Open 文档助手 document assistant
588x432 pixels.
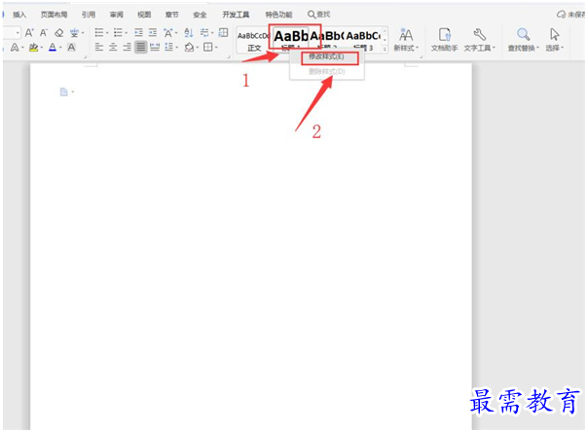pyautogui.click(x=444, y=40)
